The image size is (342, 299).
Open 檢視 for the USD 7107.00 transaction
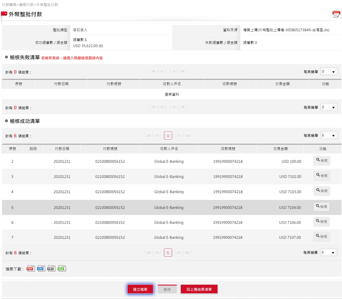[x=321, y=237]
